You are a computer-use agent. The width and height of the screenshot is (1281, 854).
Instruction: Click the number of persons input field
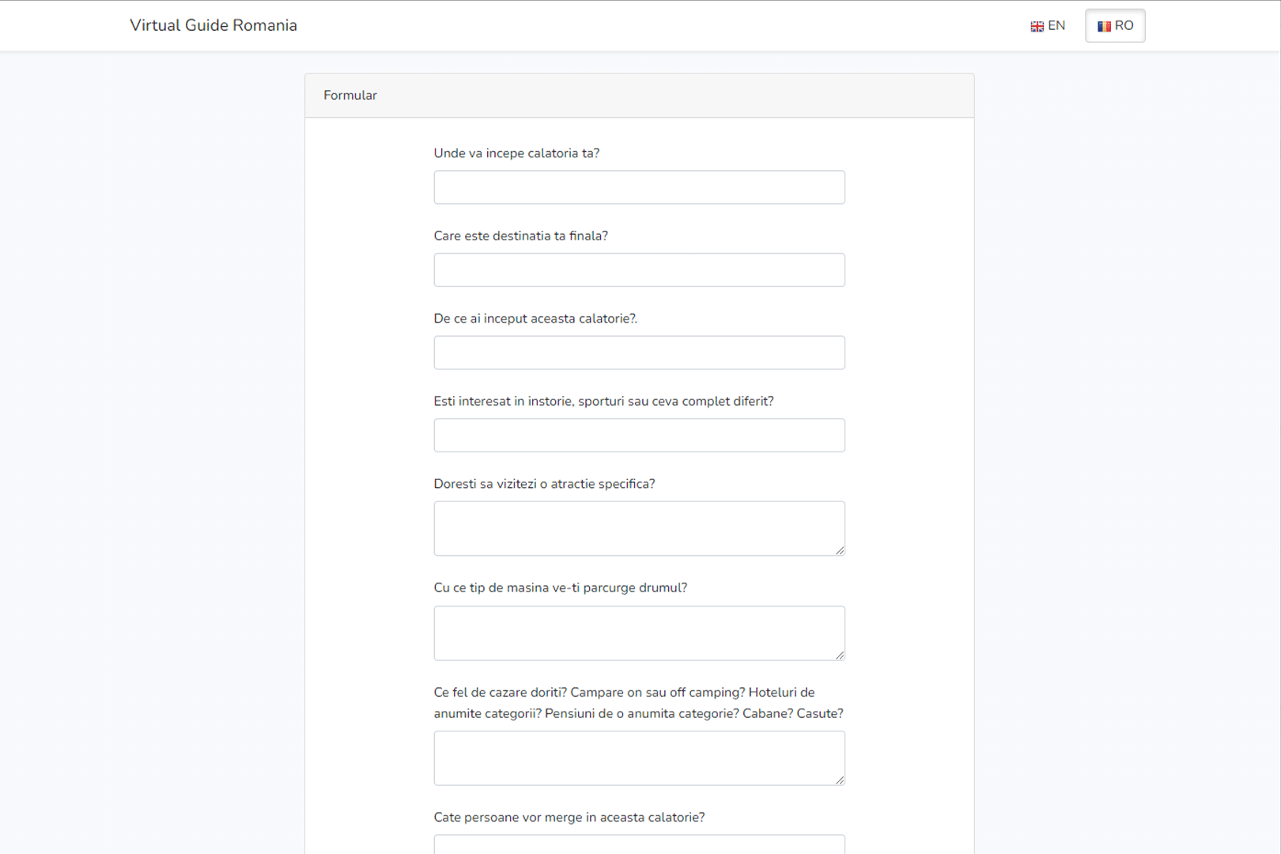click(x=639, y=845)
